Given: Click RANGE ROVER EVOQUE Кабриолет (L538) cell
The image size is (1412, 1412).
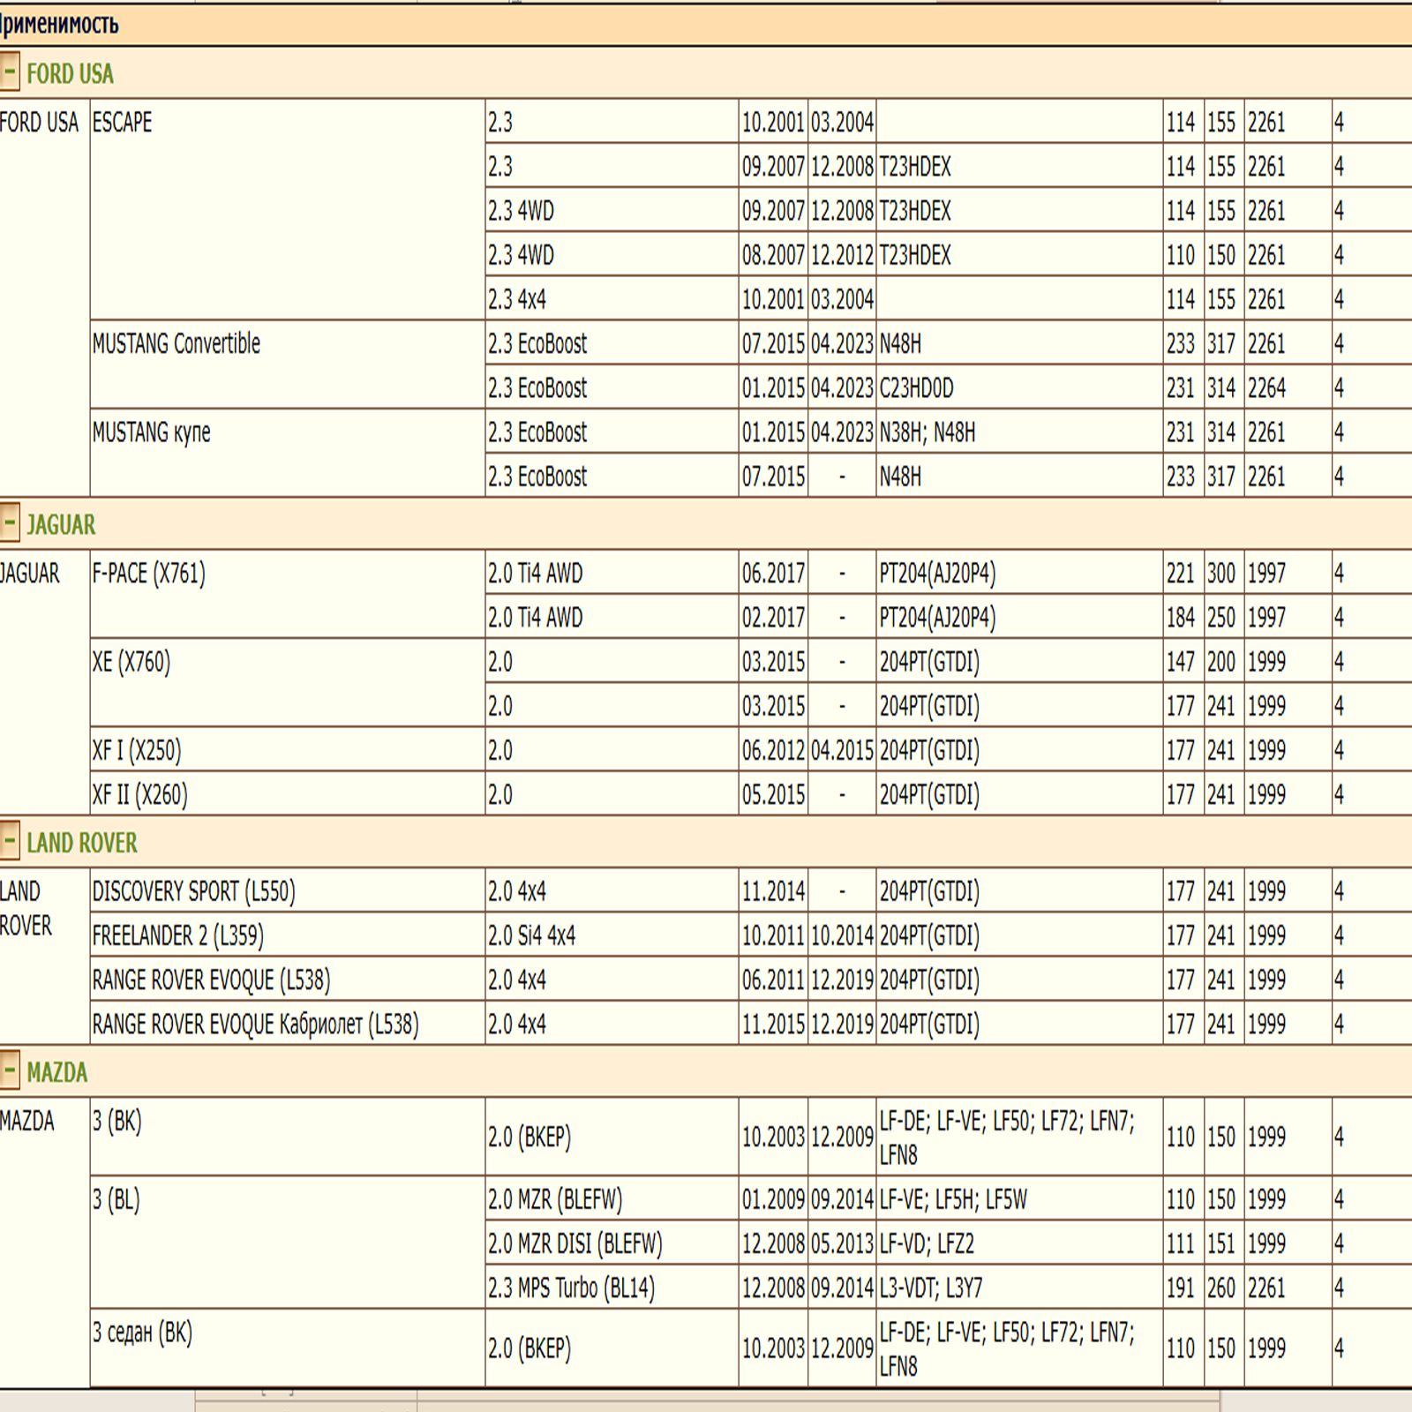Looking at the screenshot, I should (255, 1024).
